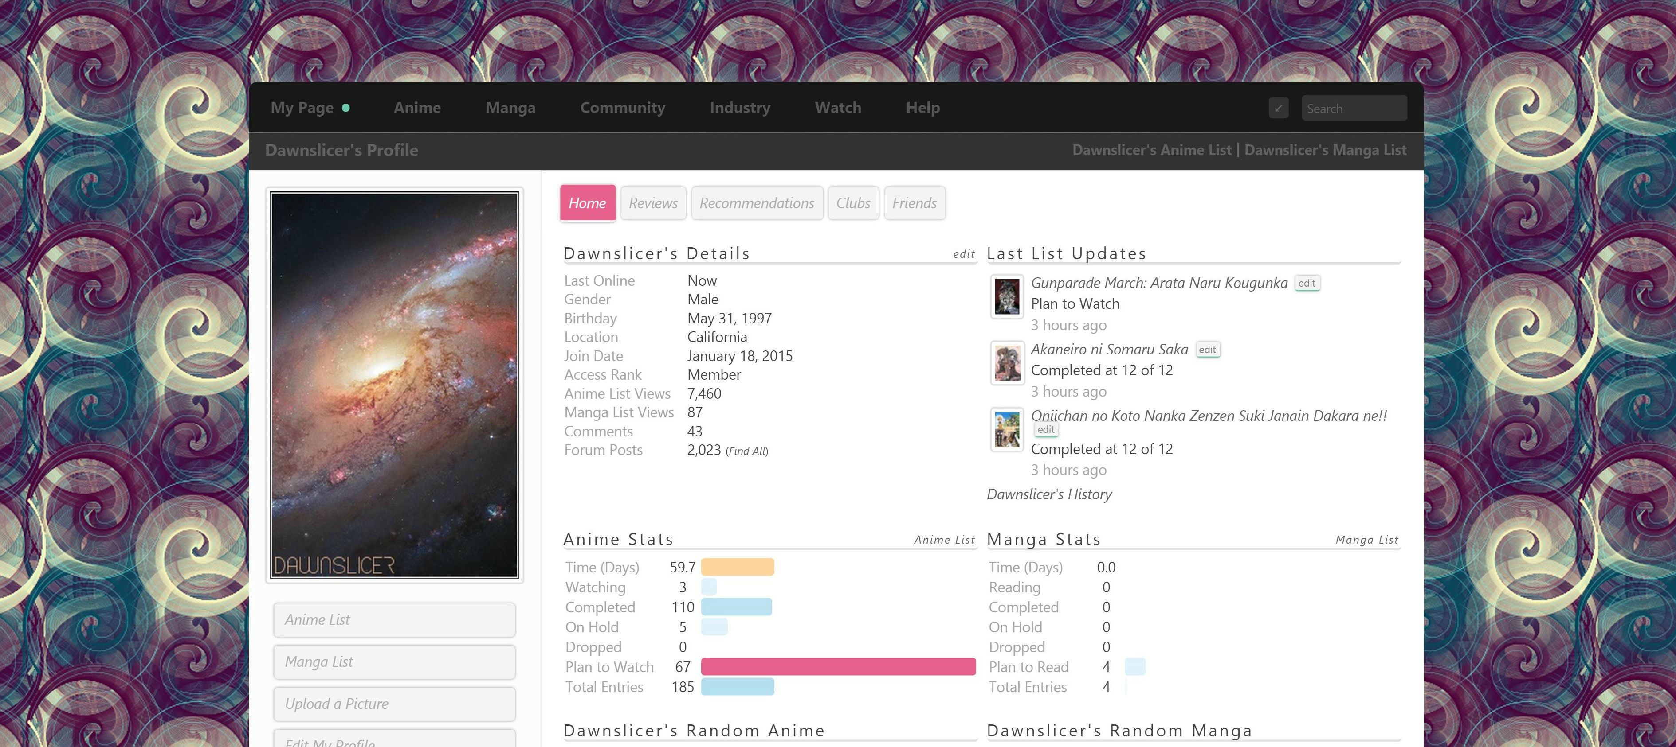This screenshot has width=1676, height=747.
Task: Select the Home tab
Action: (588, 203)
